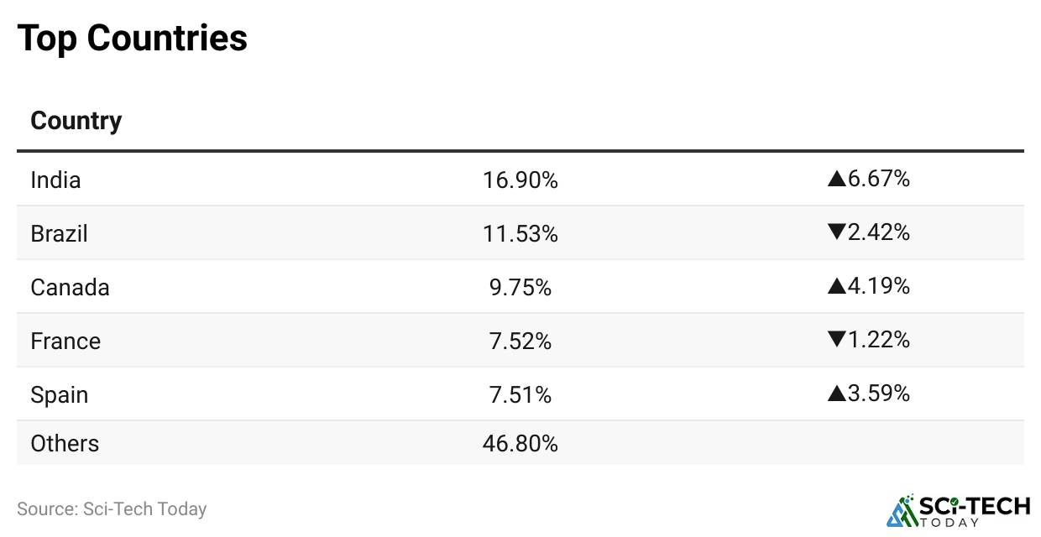This screenshot has height=537, width=1041.
Task: Select the Others row label
Action: point(65,443)
